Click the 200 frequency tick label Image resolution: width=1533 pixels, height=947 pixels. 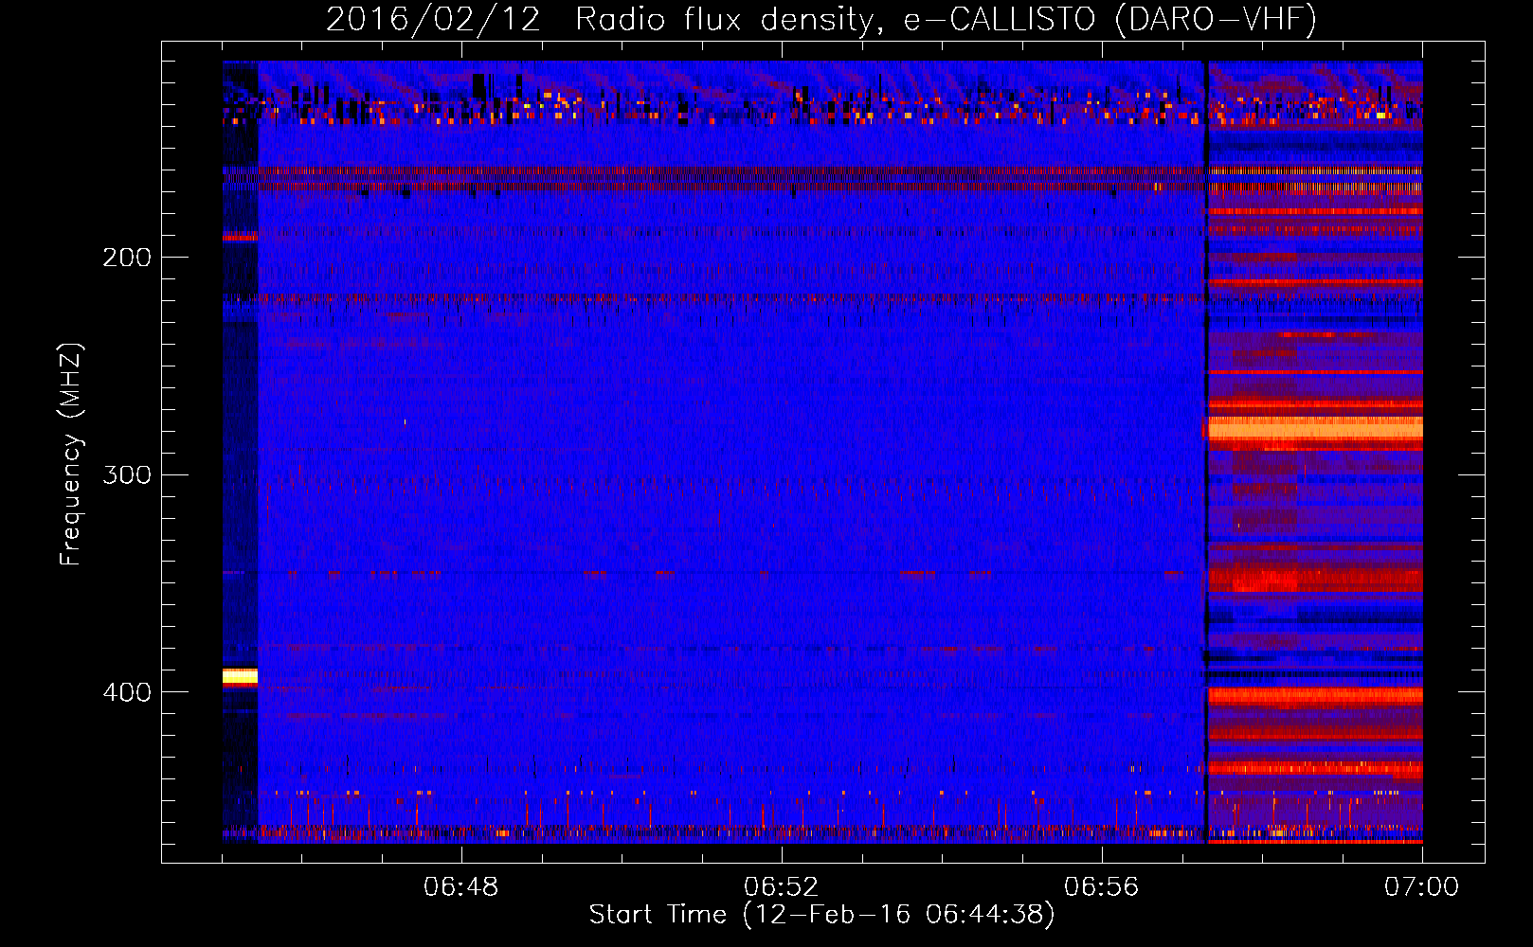(x=127, y=258)
